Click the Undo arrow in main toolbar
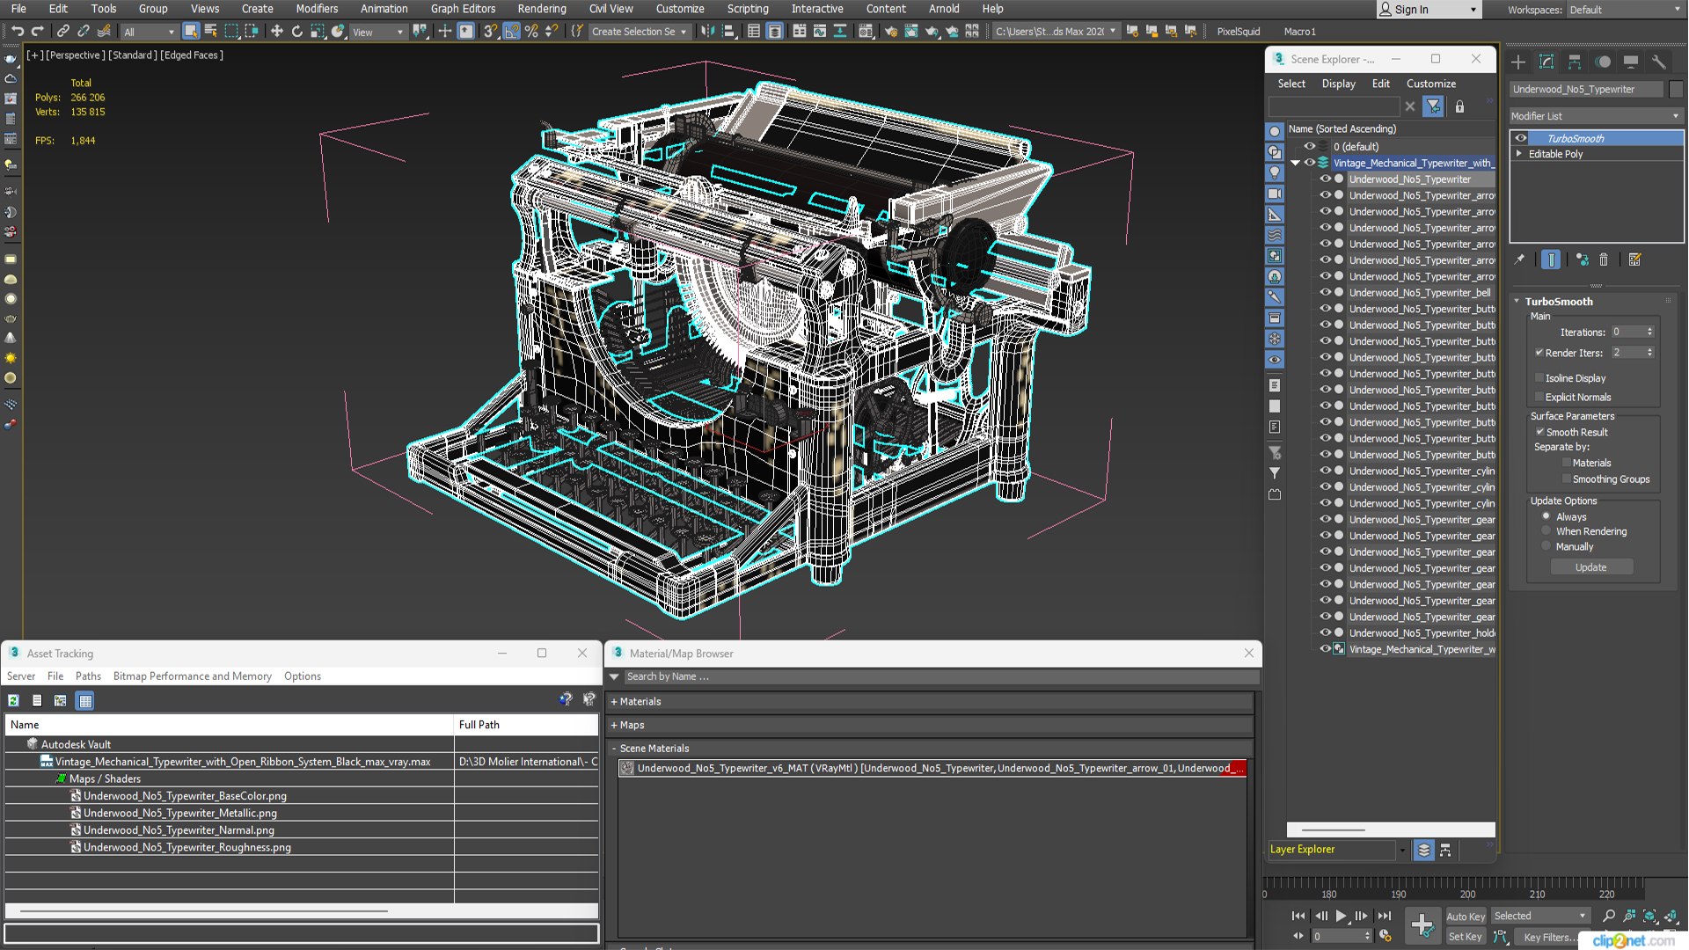This screenshot has width=1689, height=950. pyautogui.click(x=17, y=32)
